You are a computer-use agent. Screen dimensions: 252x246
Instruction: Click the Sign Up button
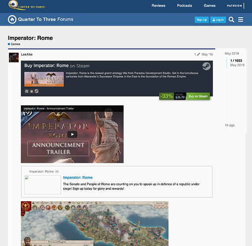pyautogui.click(x=202, y=20)
